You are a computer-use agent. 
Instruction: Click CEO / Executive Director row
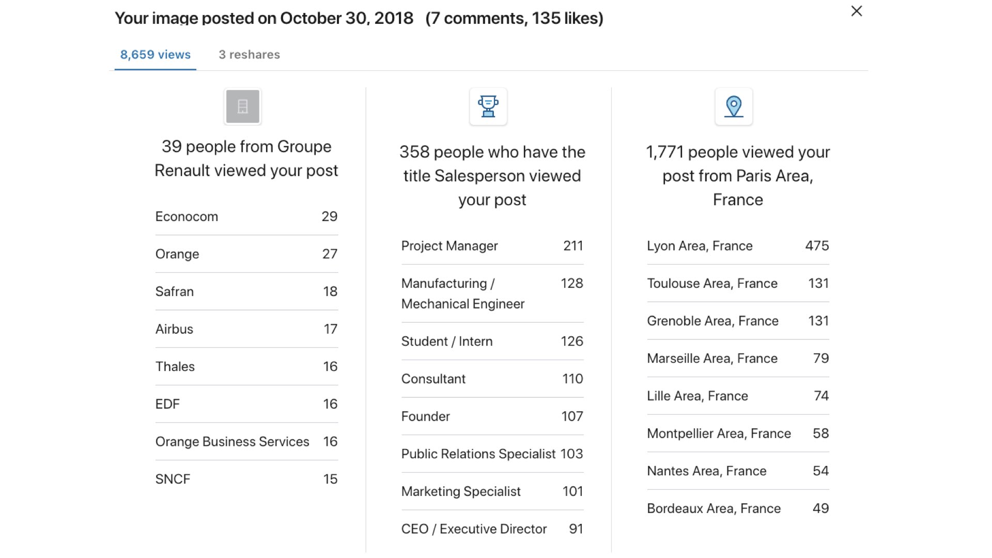pos(492,529)
